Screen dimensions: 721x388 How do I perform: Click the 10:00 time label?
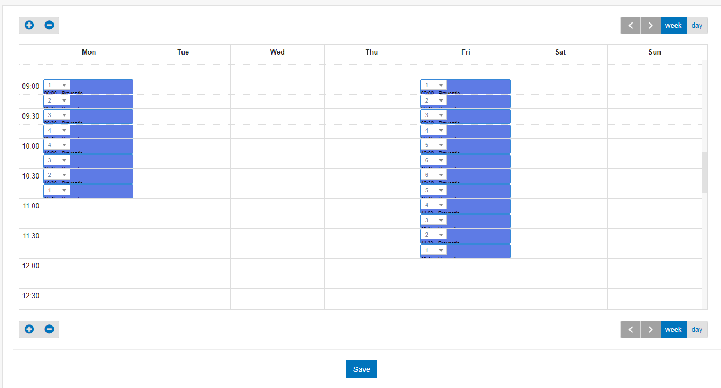point(31,146)
